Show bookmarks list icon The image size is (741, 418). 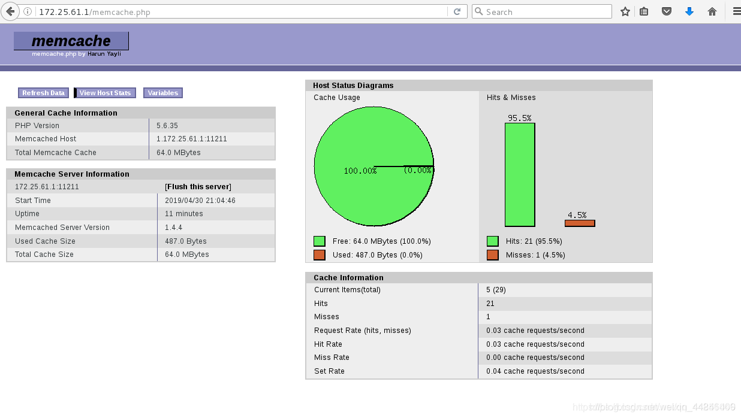(x=644, y=11)
